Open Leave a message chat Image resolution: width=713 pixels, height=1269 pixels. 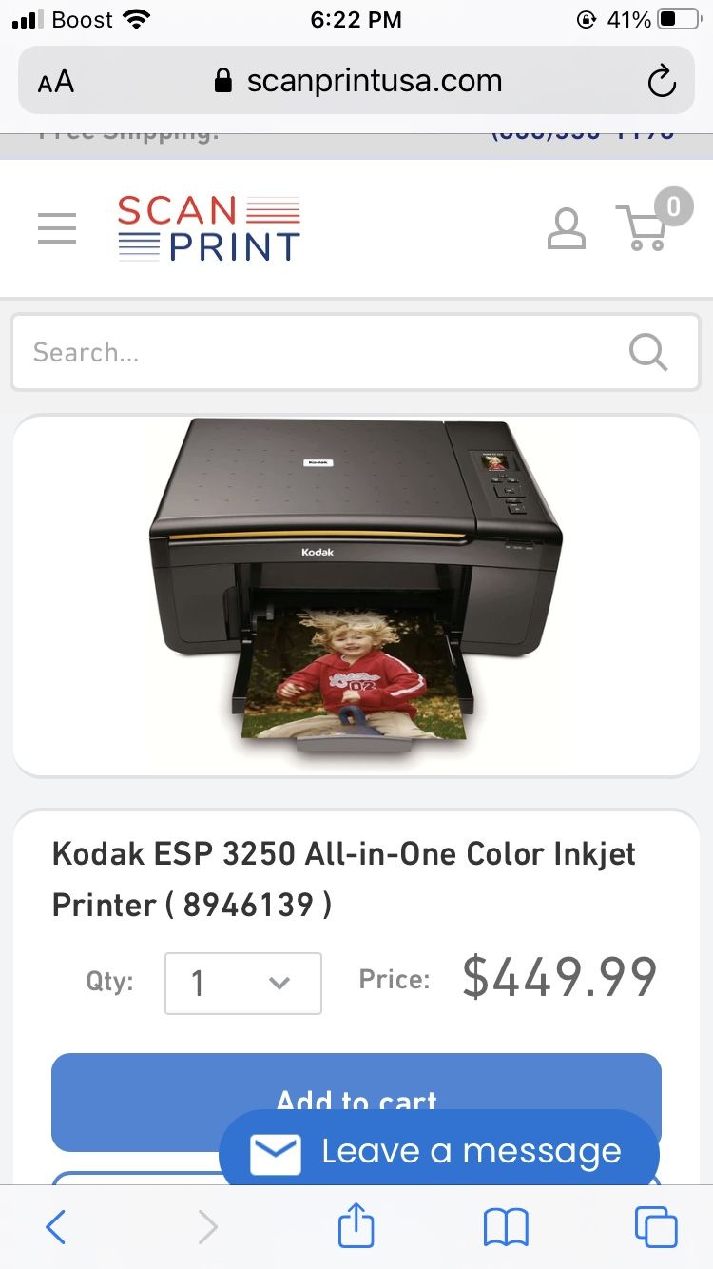pyautogui.click(x=439, y=1151)
